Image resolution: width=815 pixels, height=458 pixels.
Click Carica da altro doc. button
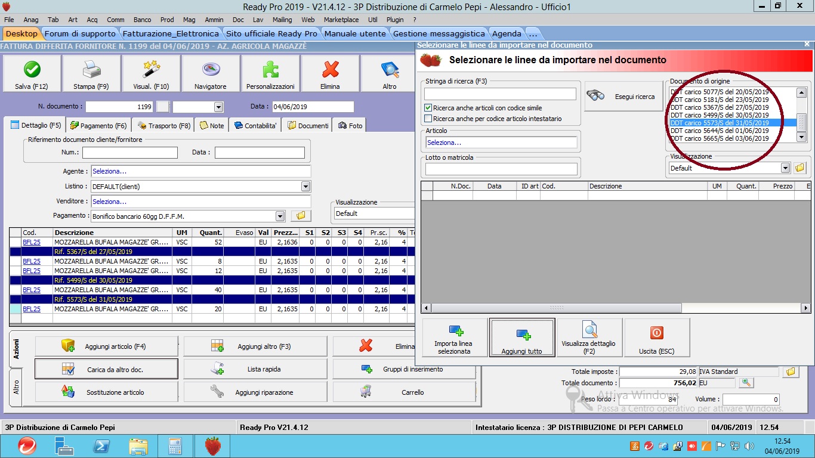tap(106, 369)
